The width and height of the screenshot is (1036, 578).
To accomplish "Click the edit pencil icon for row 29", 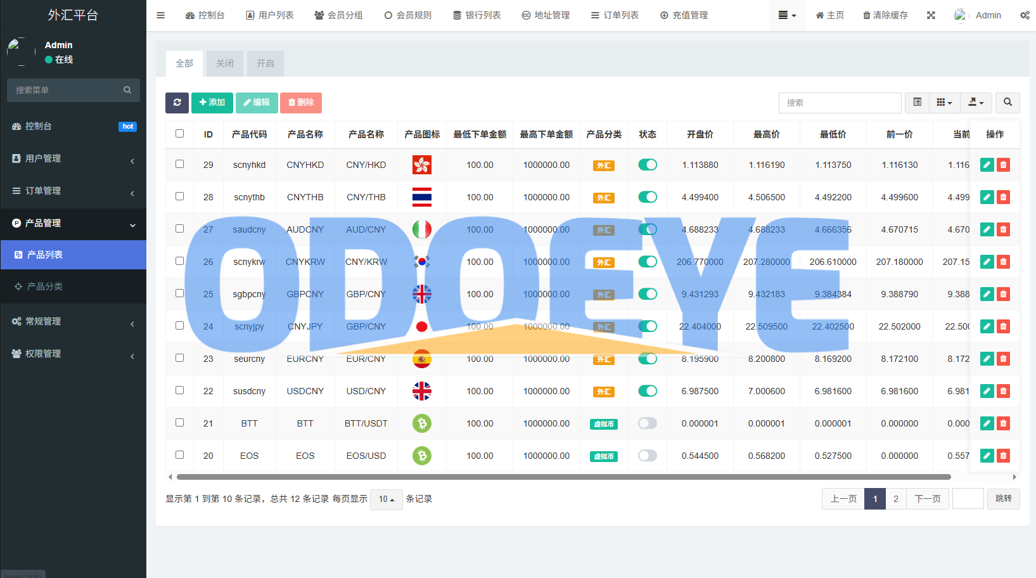I will 987,165.
